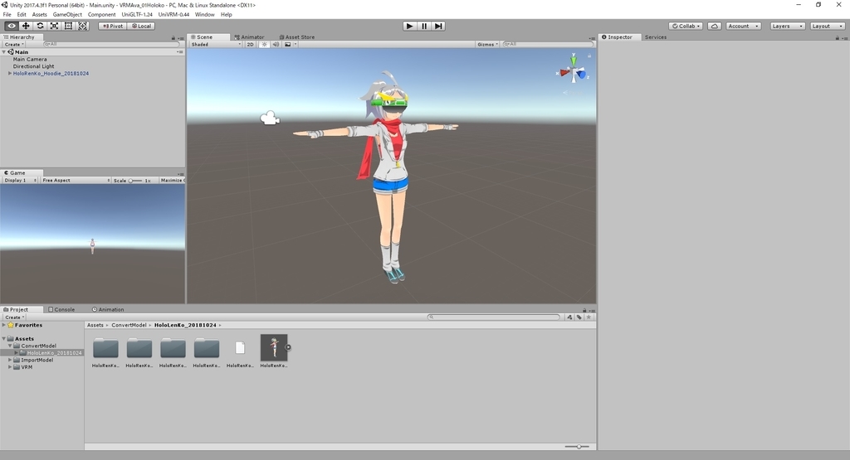Click the Project Create button
Image resolution: width=850 pixels, height=460 pixels.
pyautogui.click(x=14, y=317)
